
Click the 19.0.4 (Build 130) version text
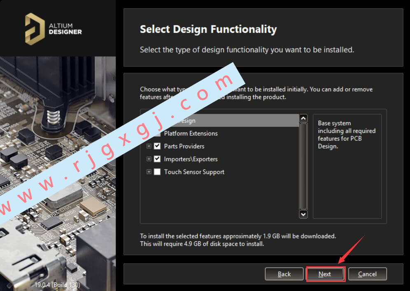point(58,284)
